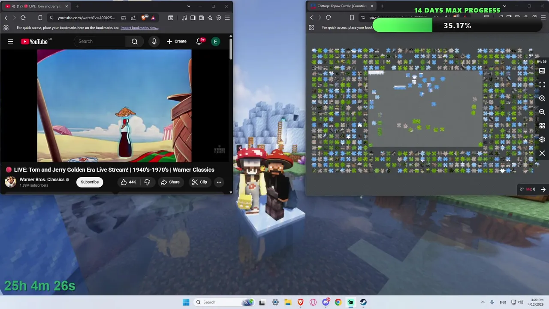
Task: Zoom in on the jigsaw puzzle
Action: point(542,98)
